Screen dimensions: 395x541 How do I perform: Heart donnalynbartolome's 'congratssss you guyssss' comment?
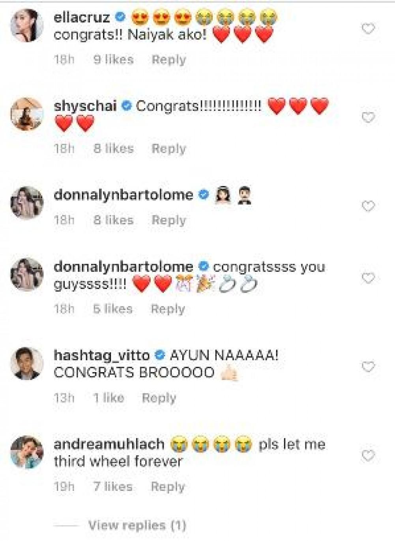coord(368,279)
